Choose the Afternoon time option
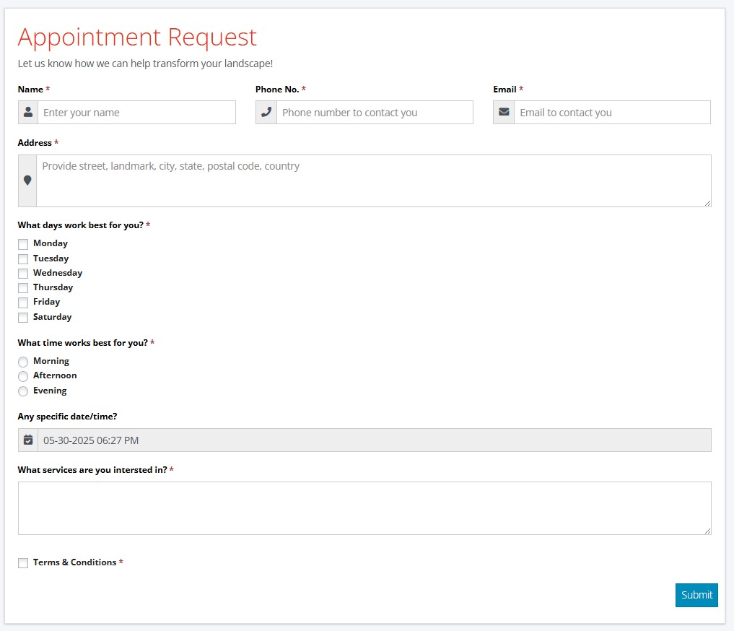 tap(23, 376)
